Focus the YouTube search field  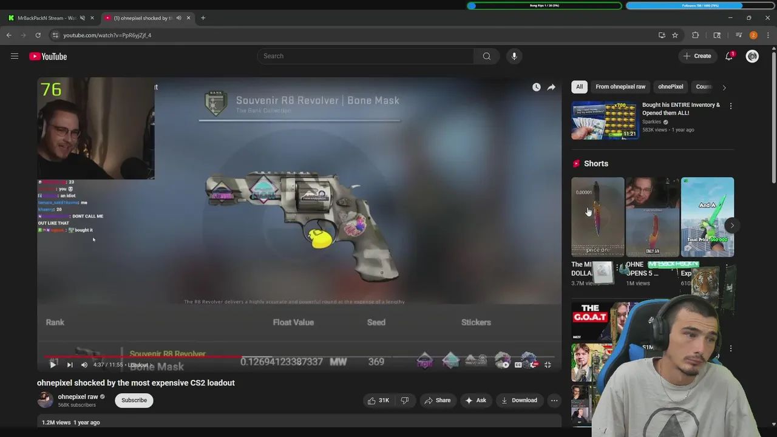[365, 56]
